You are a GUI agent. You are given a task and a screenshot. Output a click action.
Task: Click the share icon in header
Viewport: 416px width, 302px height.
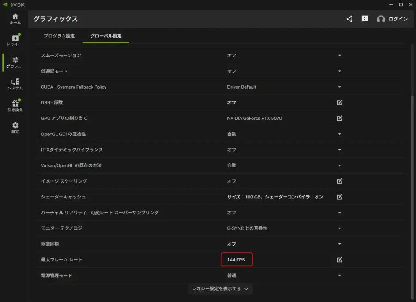[349, 19]
